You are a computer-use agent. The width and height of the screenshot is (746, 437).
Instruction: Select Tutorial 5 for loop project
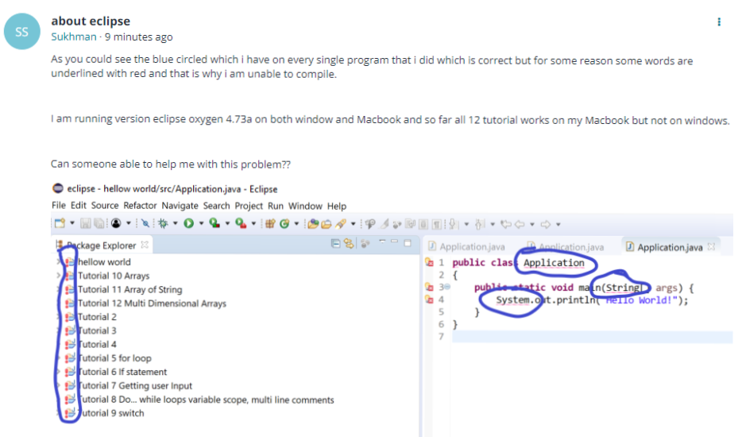[x=114, y=358]
